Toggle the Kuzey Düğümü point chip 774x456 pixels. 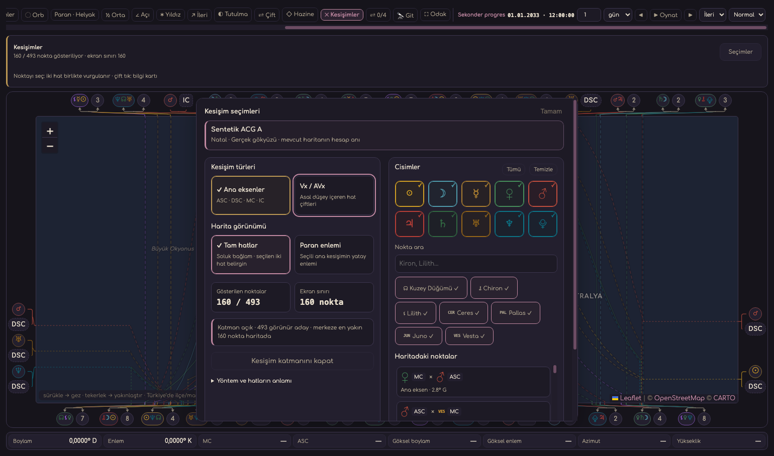pyautogui.click(x=431, y=288)
